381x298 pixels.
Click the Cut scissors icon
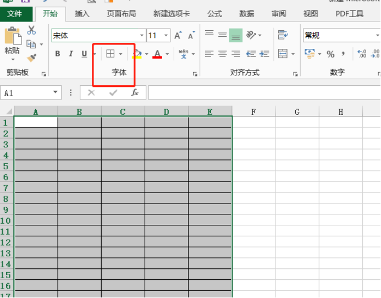tap(31, 30)
